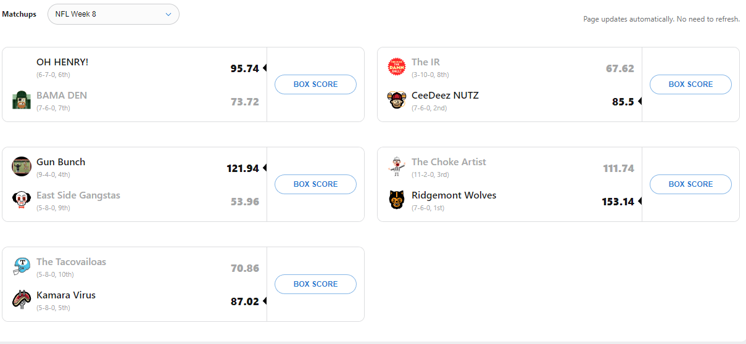The width and height of the screenshot is (746, 344).
Task: Open box score for The IR matchup
Action: 690,84
